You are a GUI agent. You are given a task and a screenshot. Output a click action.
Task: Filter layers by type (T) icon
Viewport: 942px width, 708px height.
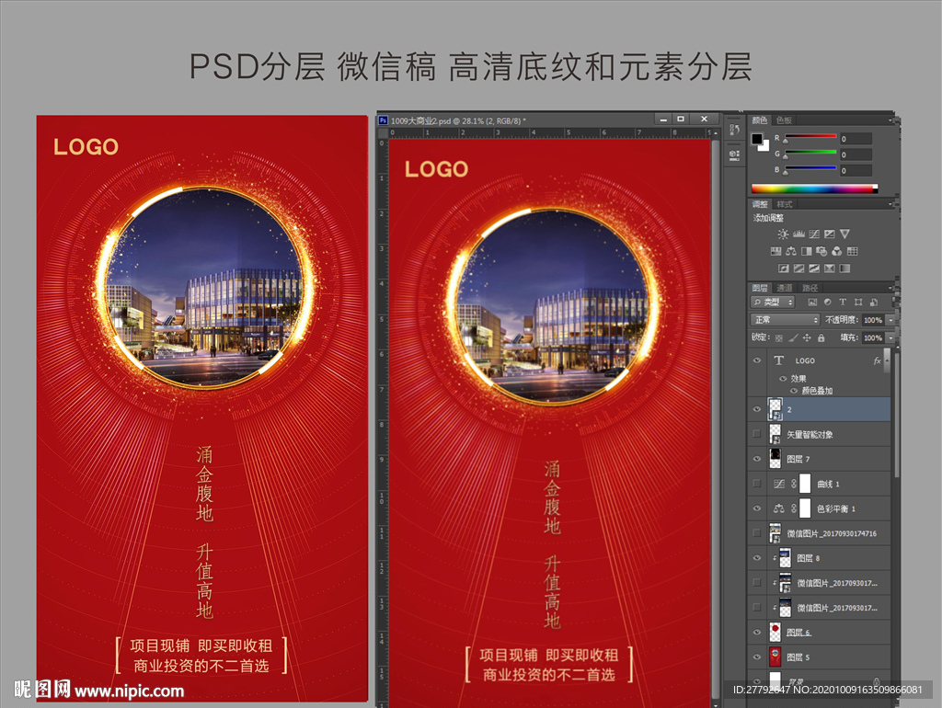[843, 303]
